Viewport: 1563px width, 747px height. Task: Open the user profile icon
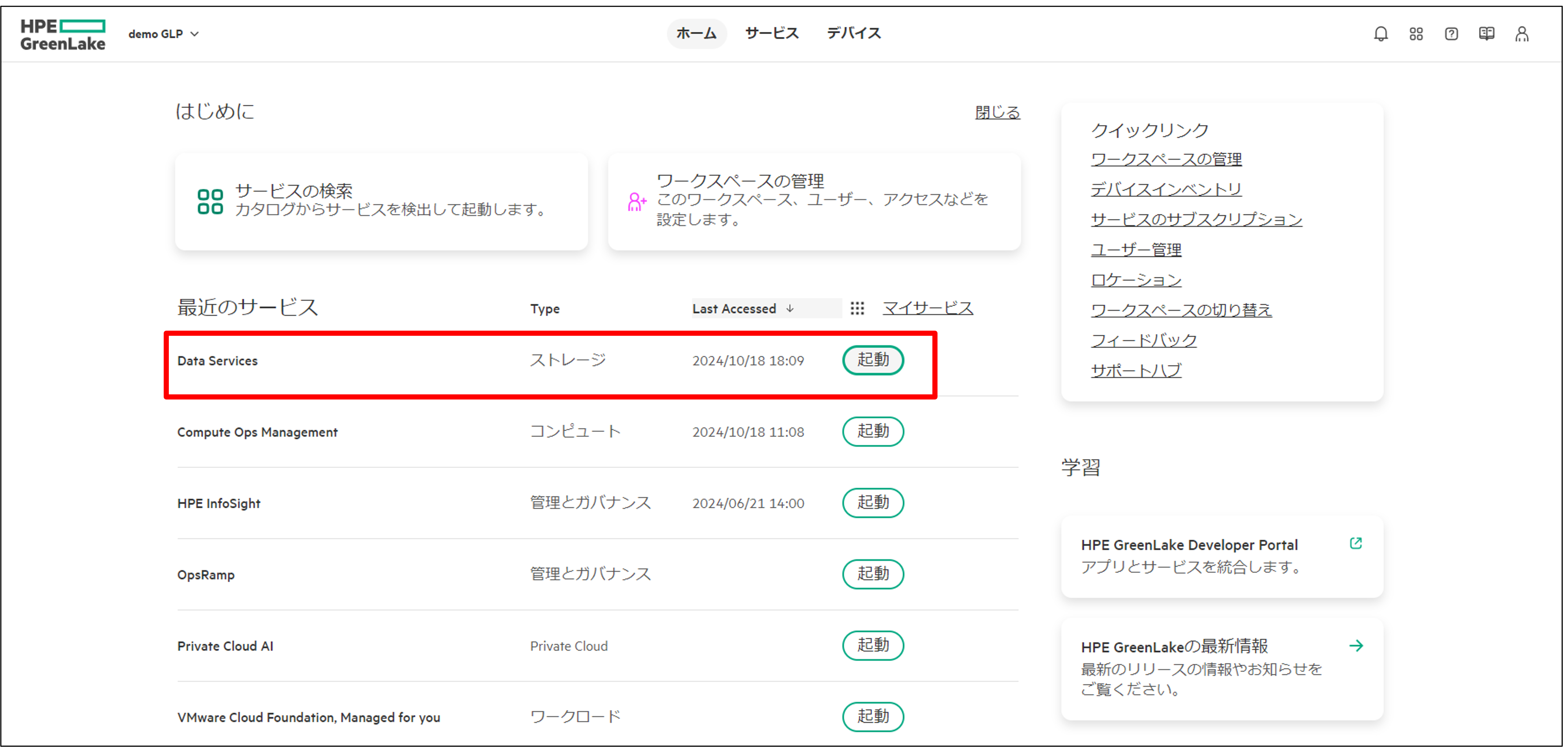1521,34
